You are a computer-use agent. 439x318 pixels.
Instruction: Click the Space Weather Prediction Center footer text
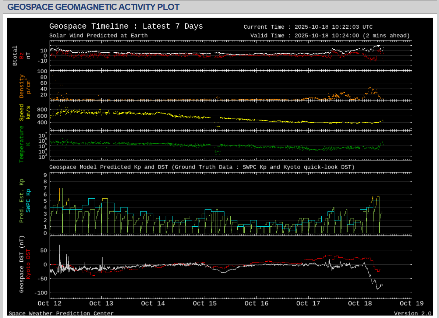pos(61,314)
